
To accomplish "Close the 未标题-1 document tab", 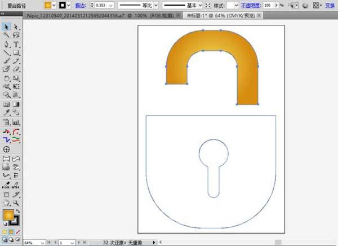I will pyautogui.click(x=259, y=15).
